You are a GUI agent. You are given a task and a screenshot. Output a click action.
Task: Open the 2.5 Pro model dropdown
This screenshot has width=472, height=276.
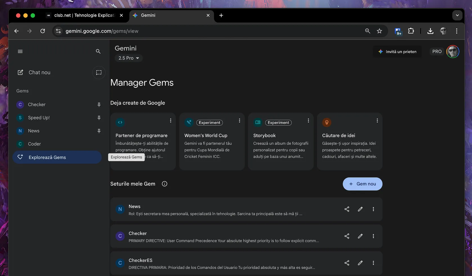129,58
